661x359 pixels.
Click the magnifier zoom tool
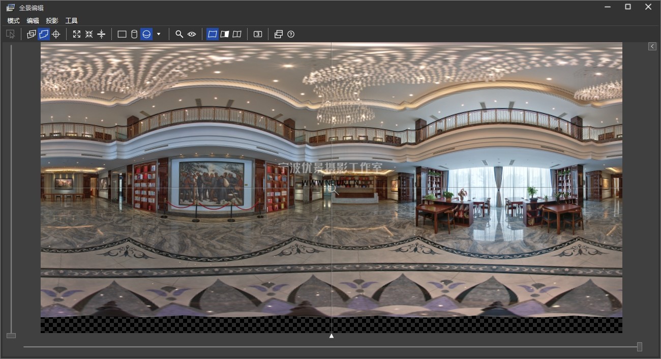pyautogui.click(x=179, y=34)
